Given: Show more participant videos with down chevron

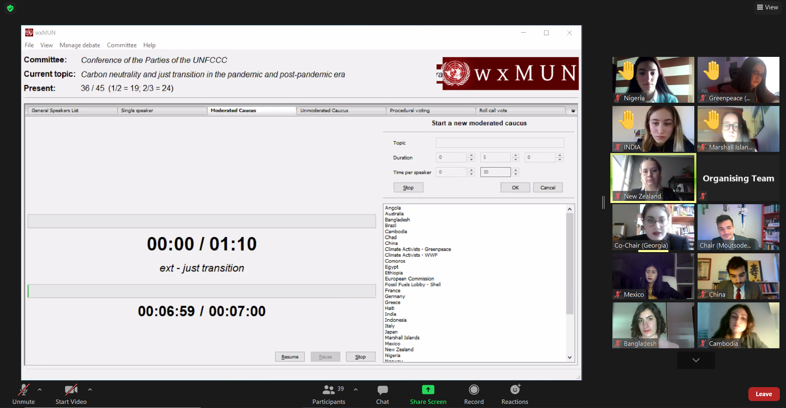Looking at the screenshot, I should pyautogui.click(x=696, y=360).
